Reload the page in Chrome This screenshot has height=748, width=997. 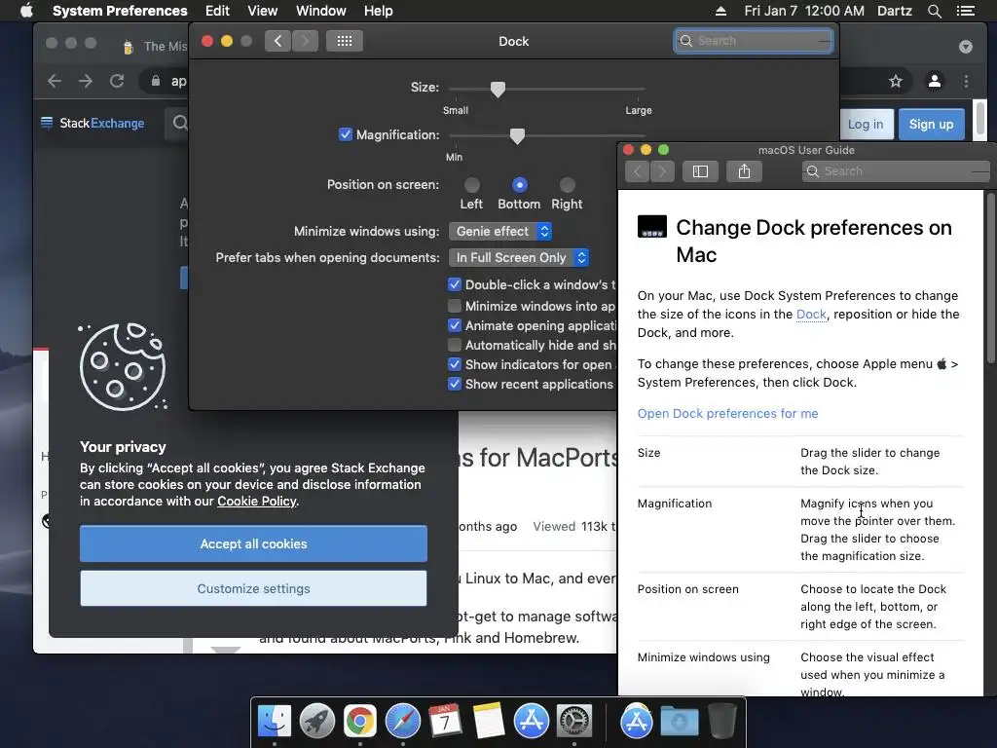coord(117,81)
